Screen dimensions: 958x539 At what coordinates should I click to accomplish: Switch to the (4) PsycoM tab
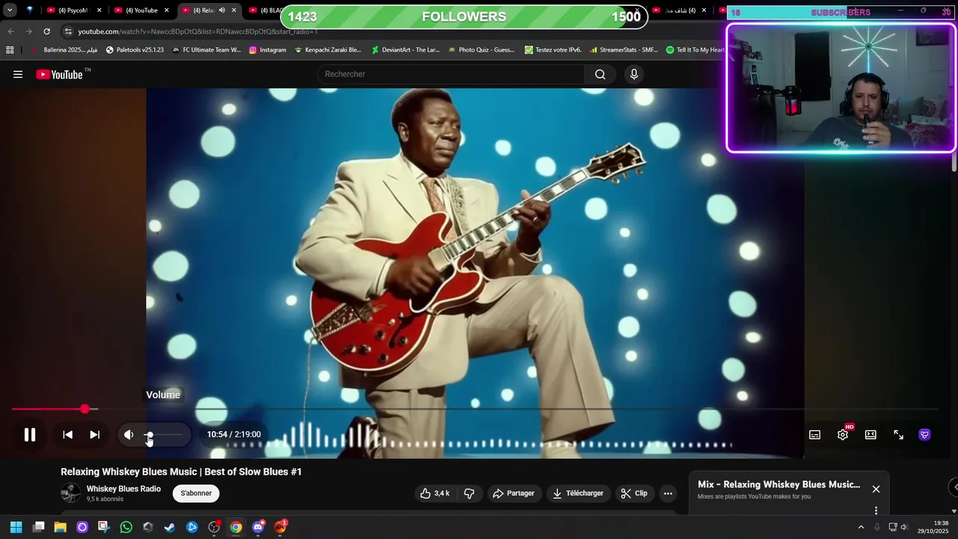(x=72, y=10)
